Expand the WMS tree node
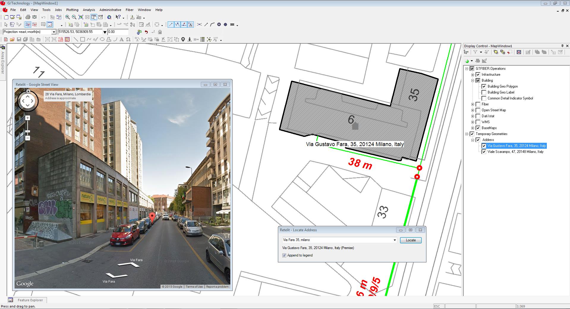This screenshot has height=309, width=570. (473, 122)
